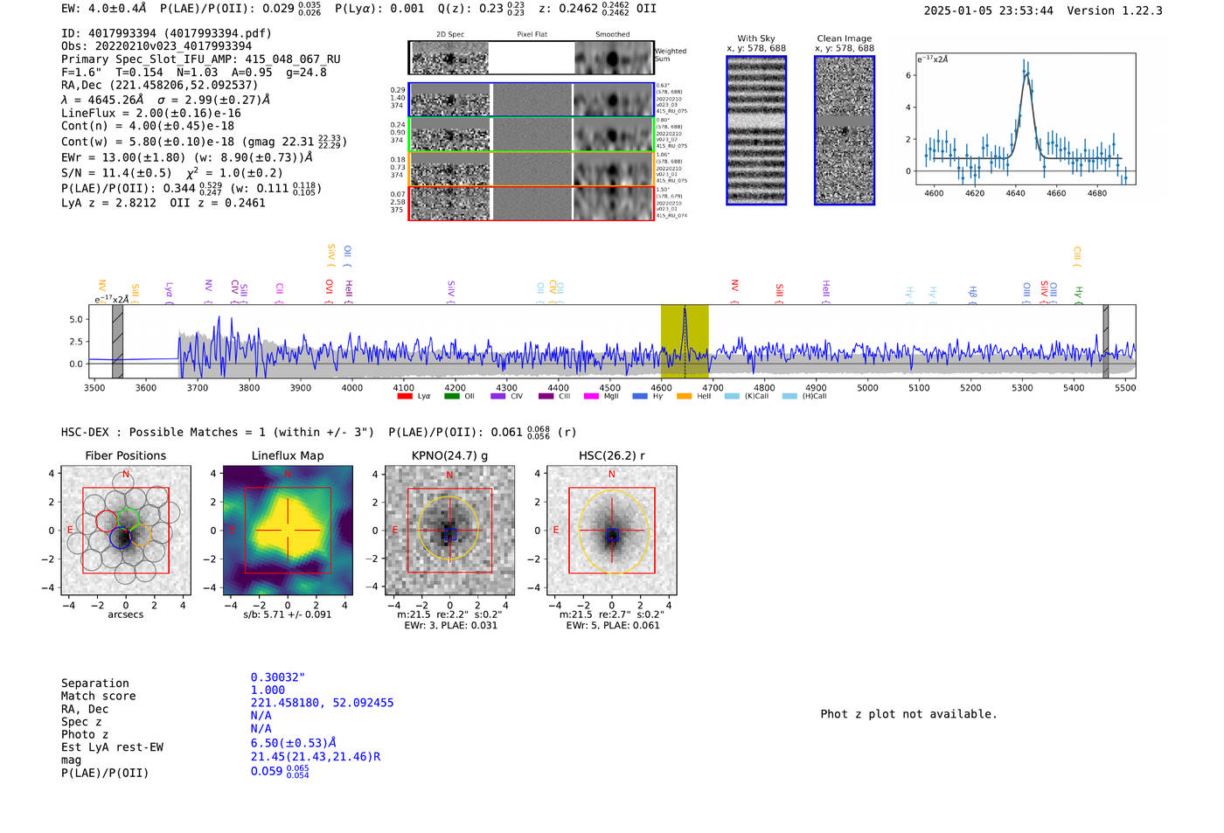Click the Version 1.22.3 timestamp text
The image size is (1224, 833).
[1043, 10]
